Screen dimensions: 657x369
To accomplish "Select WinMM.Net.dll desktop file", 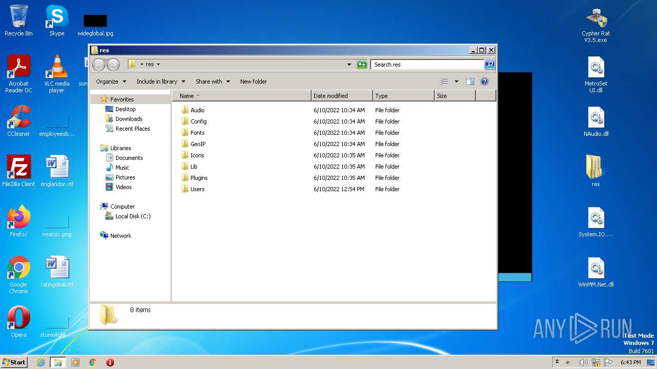I will coord(595,272).
